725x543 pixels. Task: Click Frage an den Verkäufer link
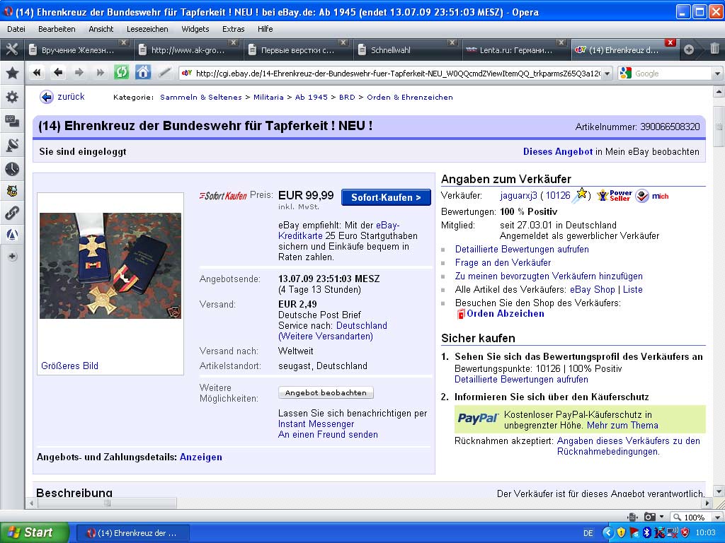tap(503, 262)
